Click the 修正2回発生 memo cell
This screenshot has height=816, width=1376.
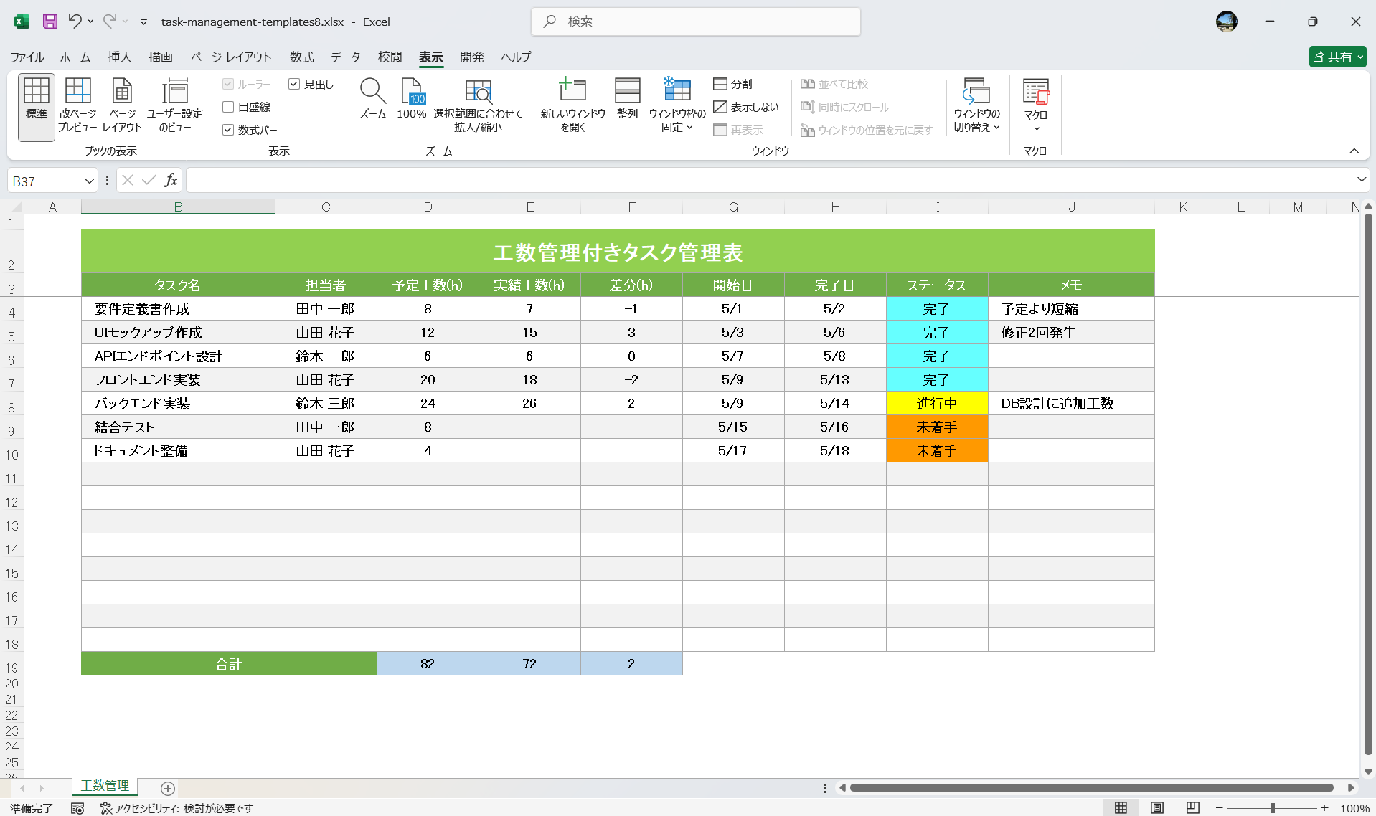tap(1071, 333)
